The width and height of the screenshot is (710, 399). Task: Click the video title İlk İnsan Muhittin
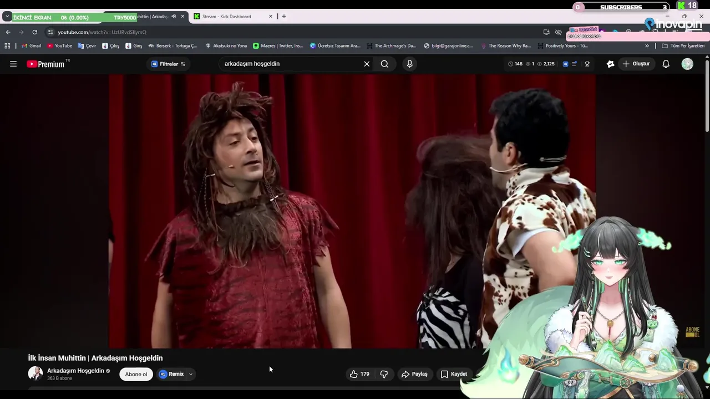[x=95, y=358]
